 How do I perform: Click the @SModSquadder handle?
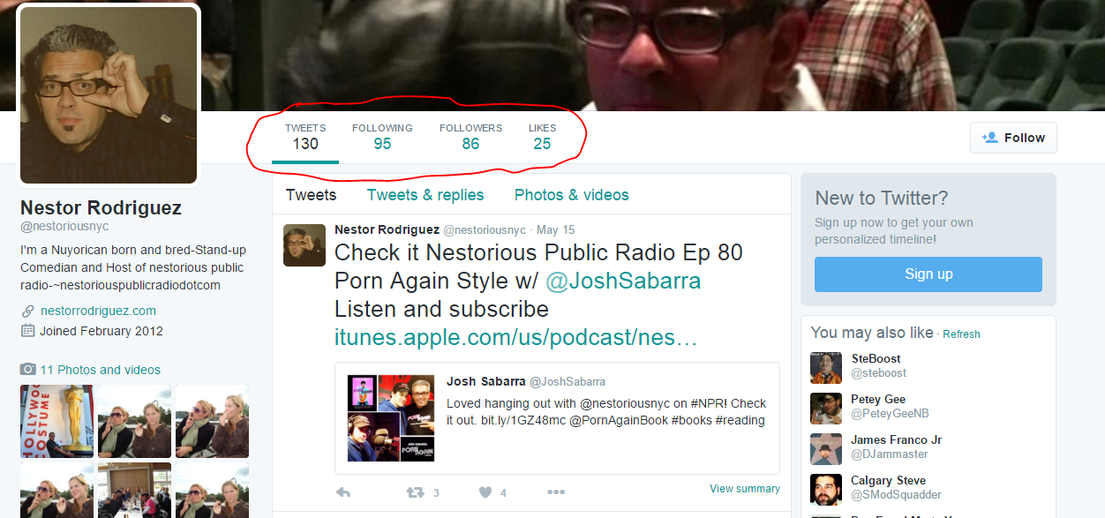pyautogui.click(x=896, y=495)
